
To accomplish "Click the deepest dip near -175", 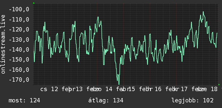I will point(119,84).
